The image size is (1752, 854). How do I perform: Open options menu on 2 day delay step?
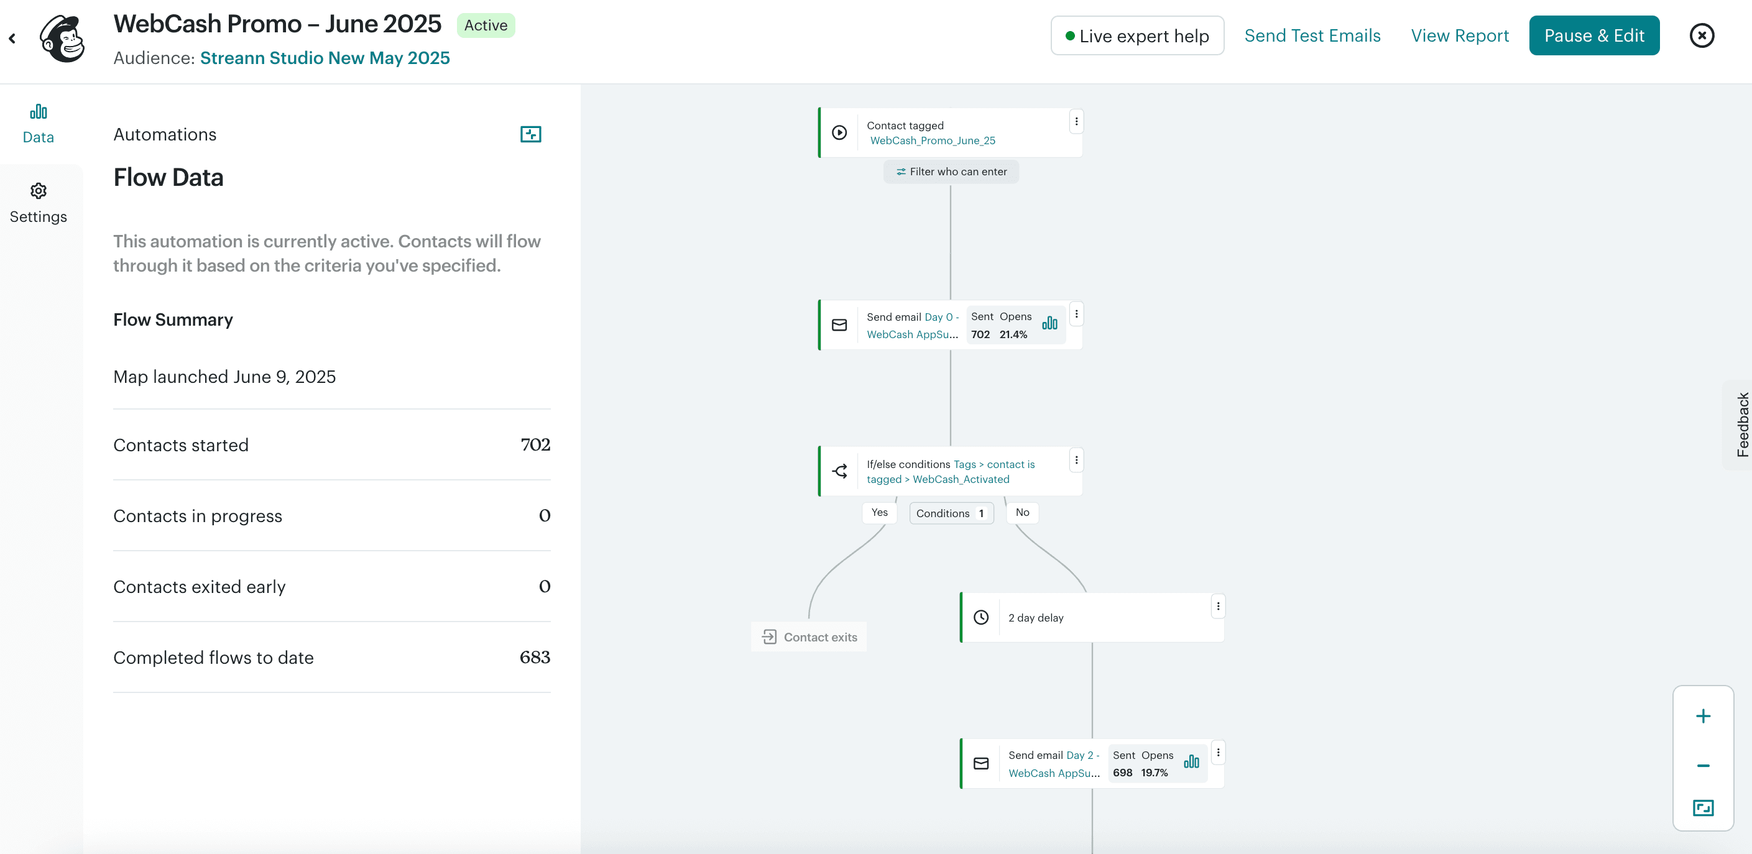[1217, 607]
